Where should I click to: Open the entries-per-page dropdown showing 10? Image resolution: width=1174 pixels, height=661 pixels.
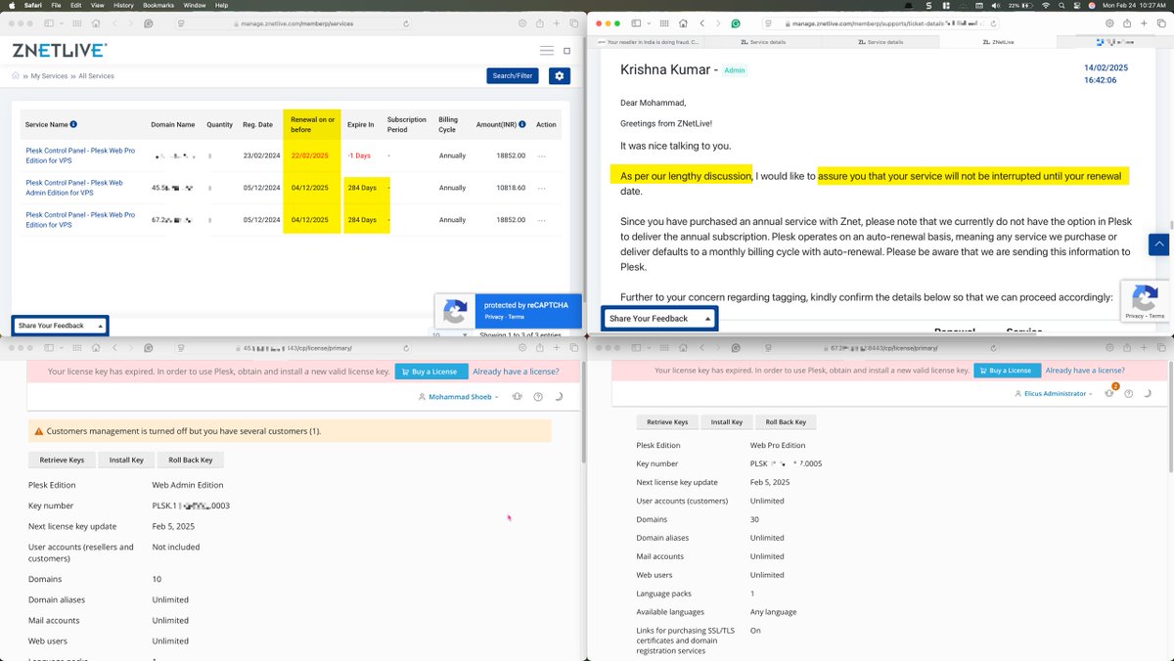450,334
